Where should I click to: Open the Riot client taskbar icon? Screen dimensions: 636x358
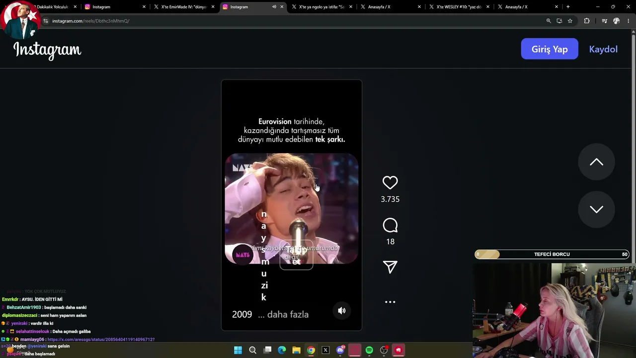point(398,350)
